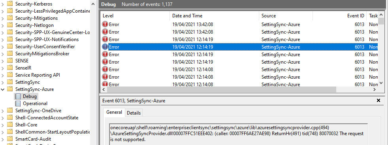
Task: Select the Security-UserConsentVerifier folder icon
Action: click(x=10, y=47)
